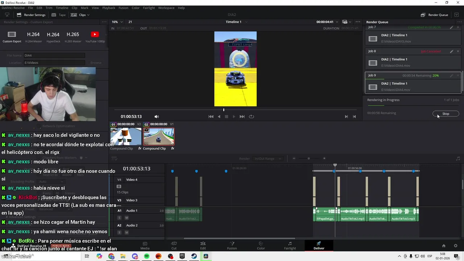The width and height of the screenshot is (464, 261).
Task: Jump to last frame in viewer
Action: 242,117
